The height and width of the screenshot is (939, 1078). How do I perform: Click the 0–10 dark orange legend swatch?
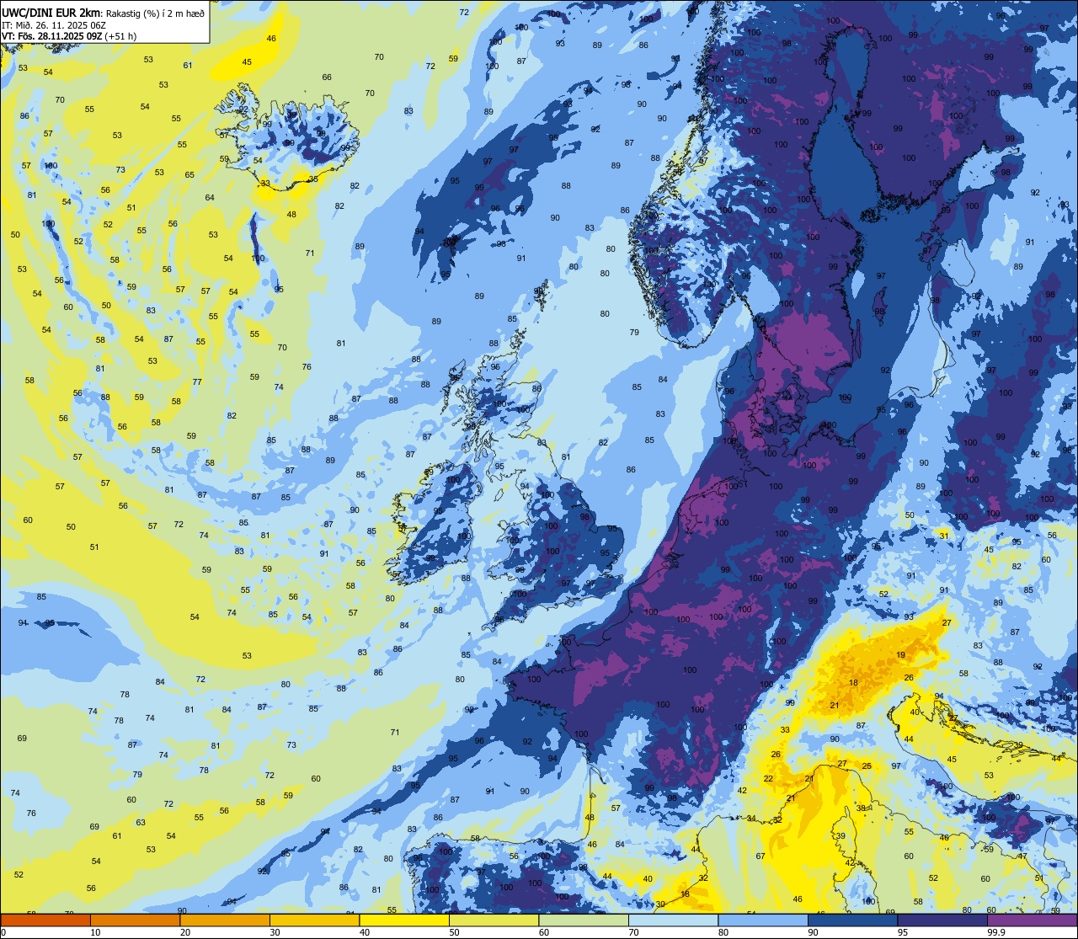[45, 920]
